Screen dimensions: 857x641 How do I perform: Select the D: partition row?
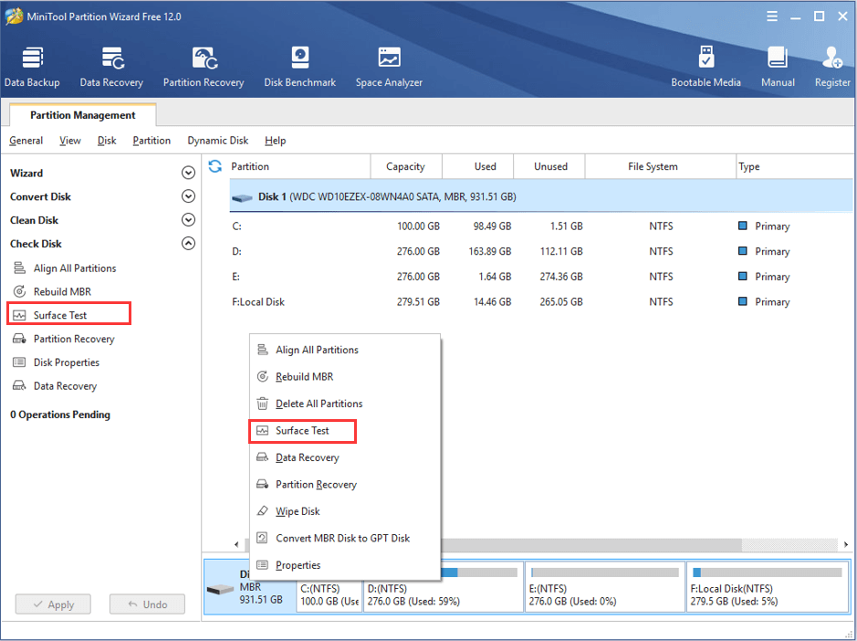pyautogui.click(x=540, y=251)
